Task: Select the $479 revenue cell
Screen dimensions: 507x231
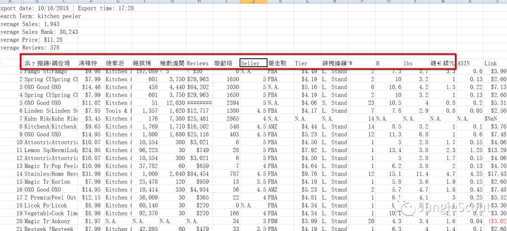Action: tap(200, 228)
